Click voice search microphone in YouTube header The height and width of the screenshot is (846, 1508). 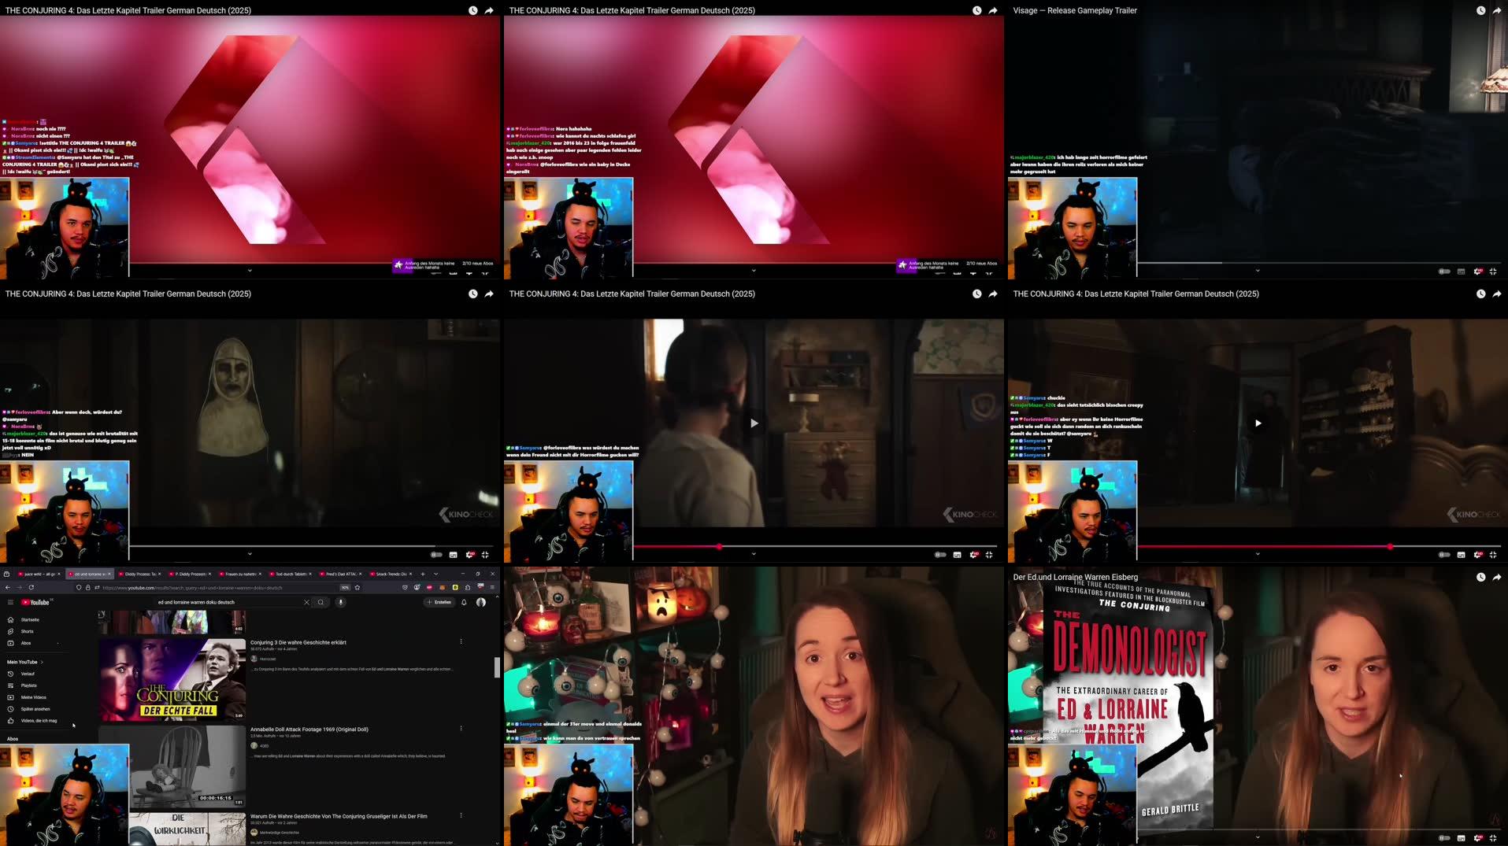(341, 602)
